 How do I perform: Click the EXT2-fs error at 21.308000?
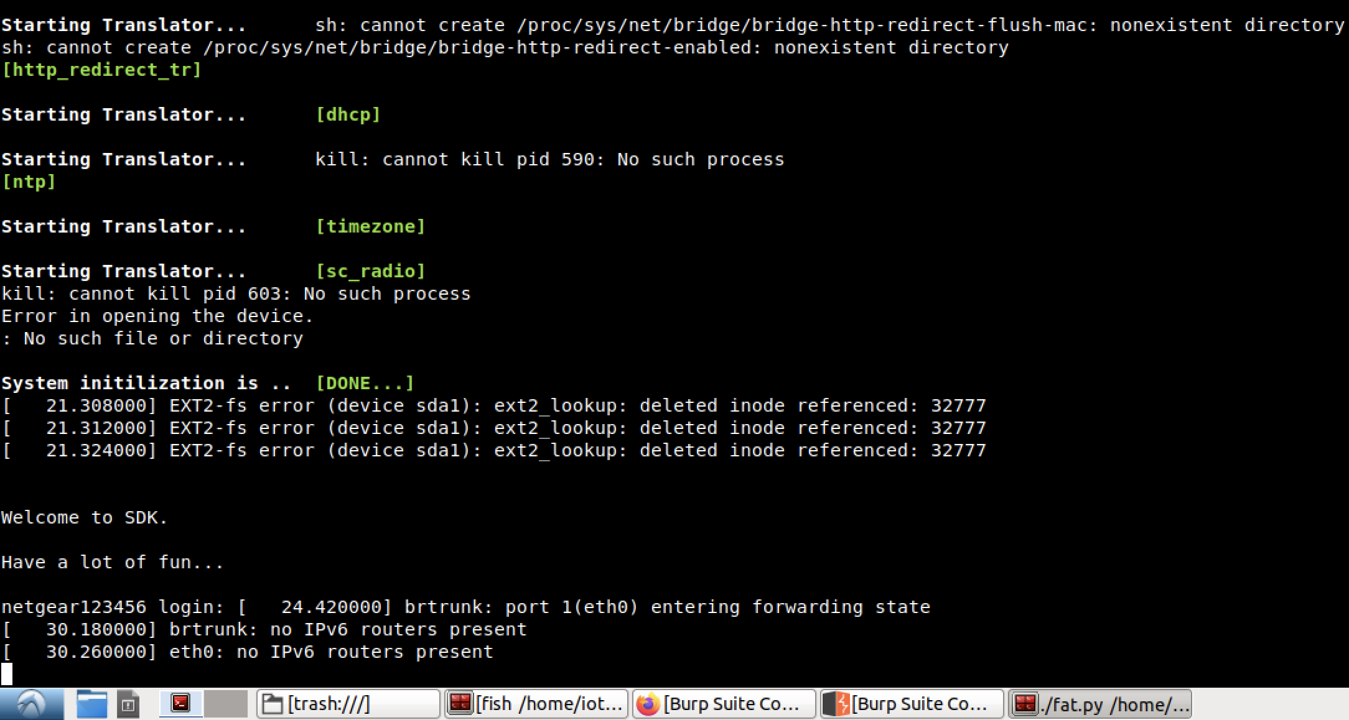[494, 405]
